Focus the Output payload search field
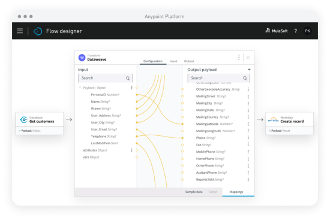Viewport: 330px width, 220px height. click(218, 78)
